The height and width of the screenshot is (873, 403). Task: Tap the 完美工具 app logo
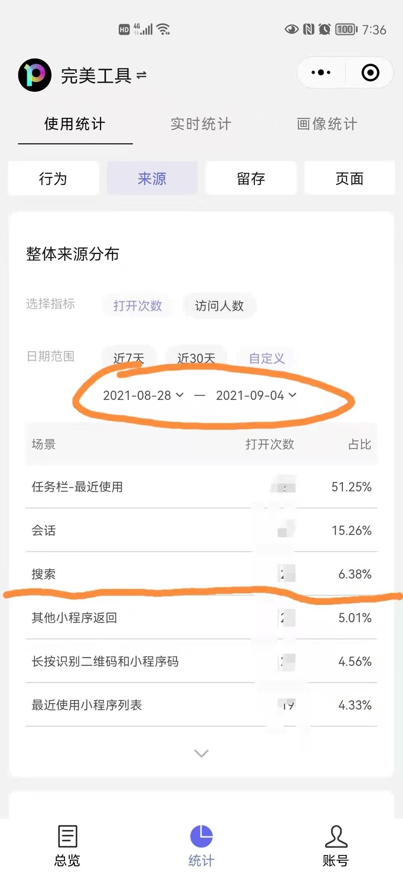point(35,75)
